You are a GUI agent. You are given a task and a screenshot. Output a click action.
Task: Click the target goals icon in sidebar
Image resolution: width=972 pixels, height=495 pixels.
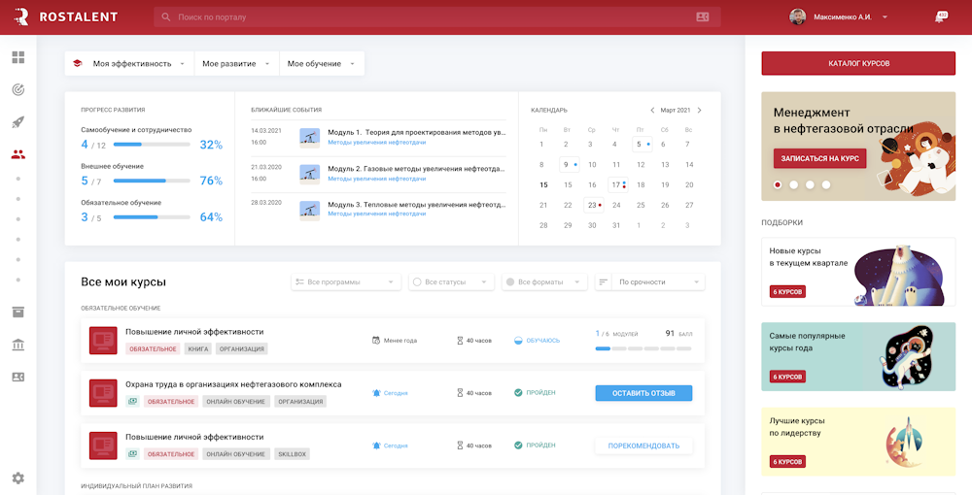[x=17, y=89]
